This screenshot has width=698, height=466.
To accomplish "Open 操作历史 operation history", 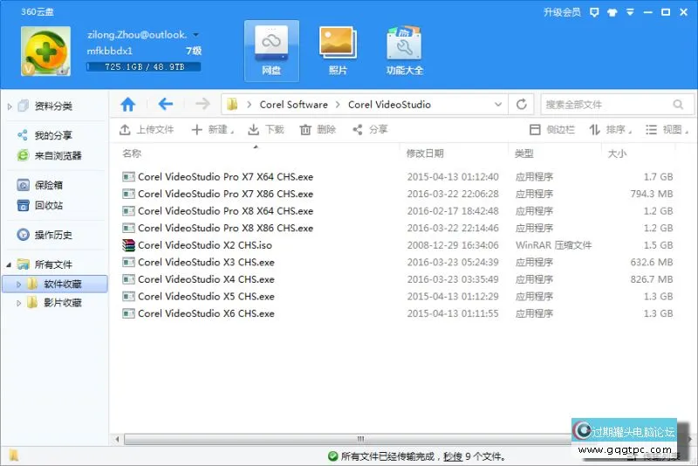I will [x=53, y=235].
